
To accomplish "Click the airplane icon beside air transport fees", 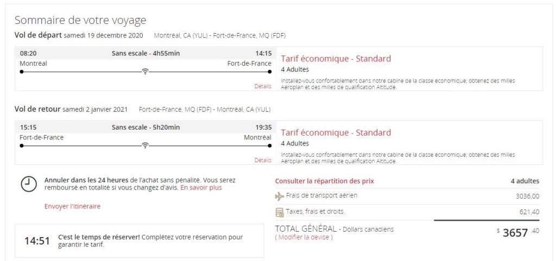I will tap(280, 196).
